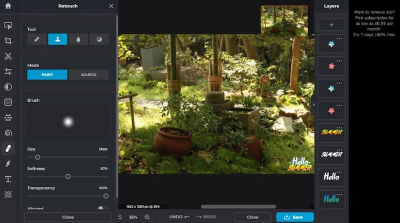400x223 pixels.
Task: Select the Draw brush tool
Action: [x=8, y=163]
